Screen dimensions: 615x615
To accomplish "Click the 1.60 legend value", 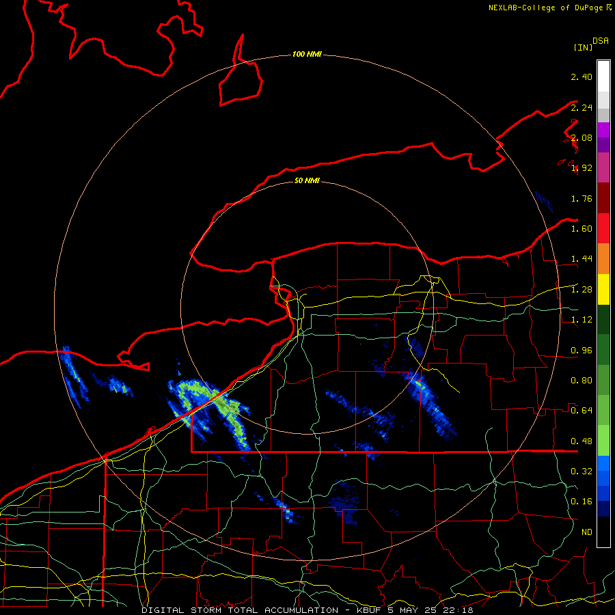I will 582,229.
